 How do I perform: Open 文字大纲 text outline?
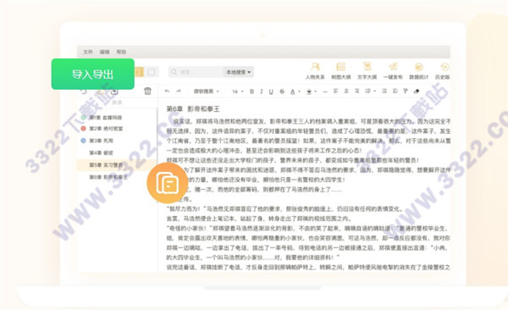point(367,70)
